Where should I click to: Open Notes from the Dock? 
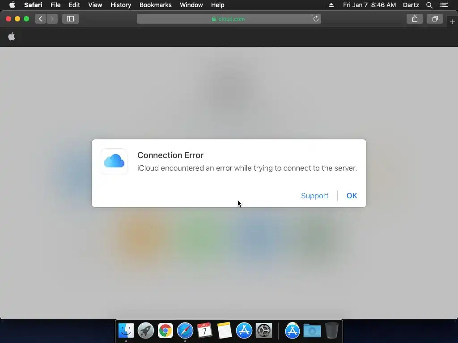pyautogui.click(x=225, y=330)
